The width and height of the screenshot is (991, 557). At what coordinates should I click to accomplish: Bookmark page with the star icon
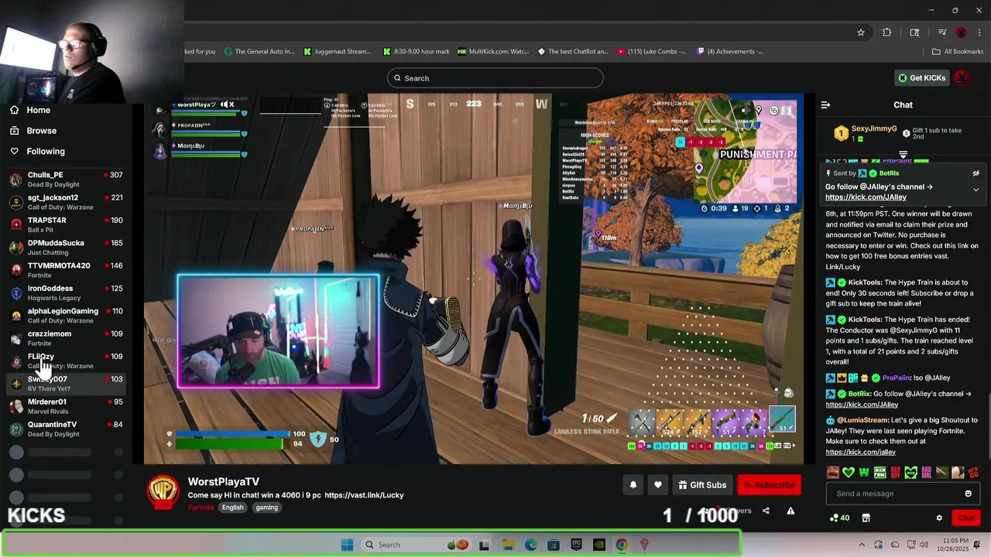860,32
